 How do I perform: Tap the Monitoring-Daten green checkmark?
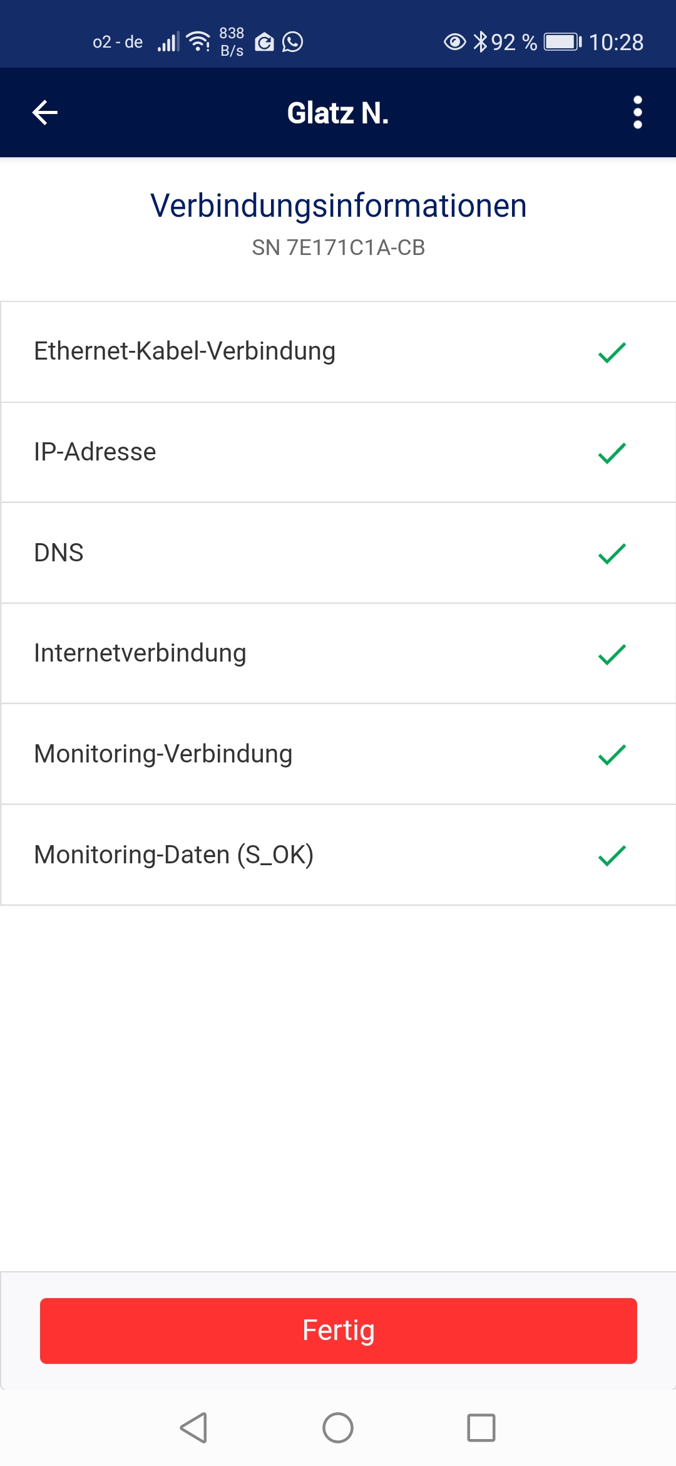(x=612, y=855)
